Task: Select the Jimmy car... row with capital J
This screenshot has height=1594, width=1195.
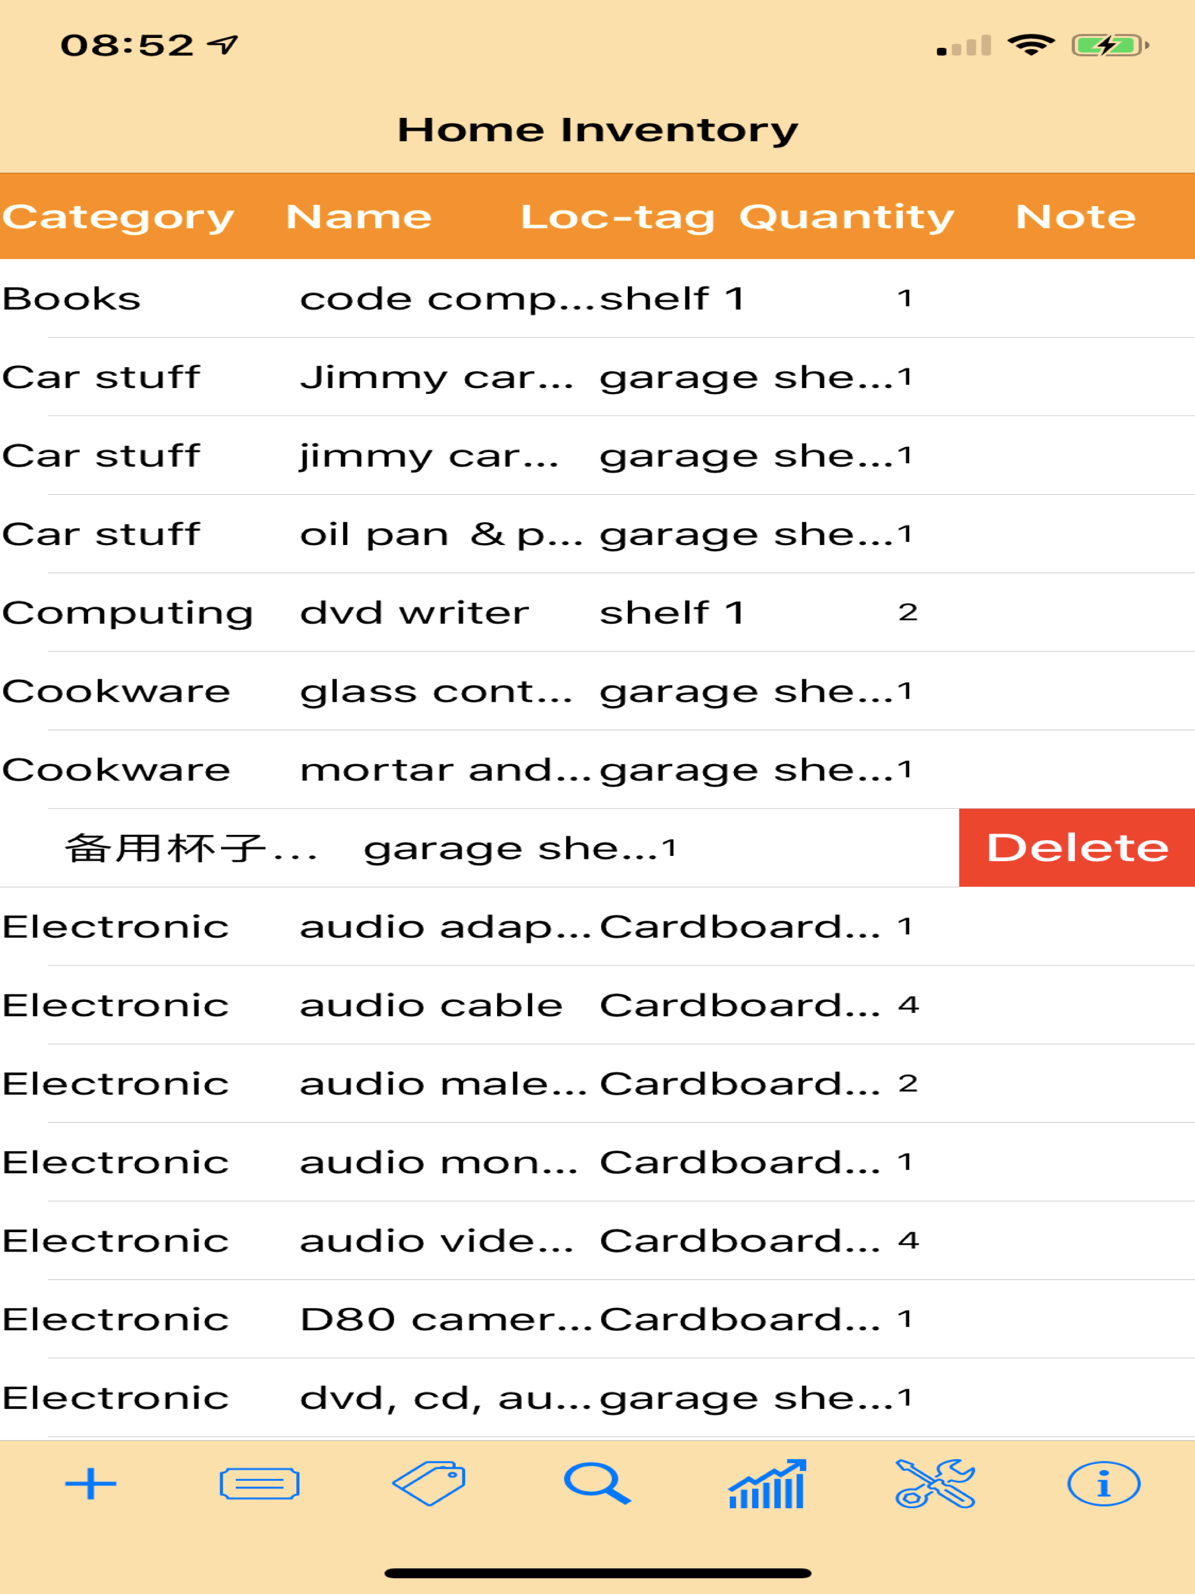Action: pos(597,377)
